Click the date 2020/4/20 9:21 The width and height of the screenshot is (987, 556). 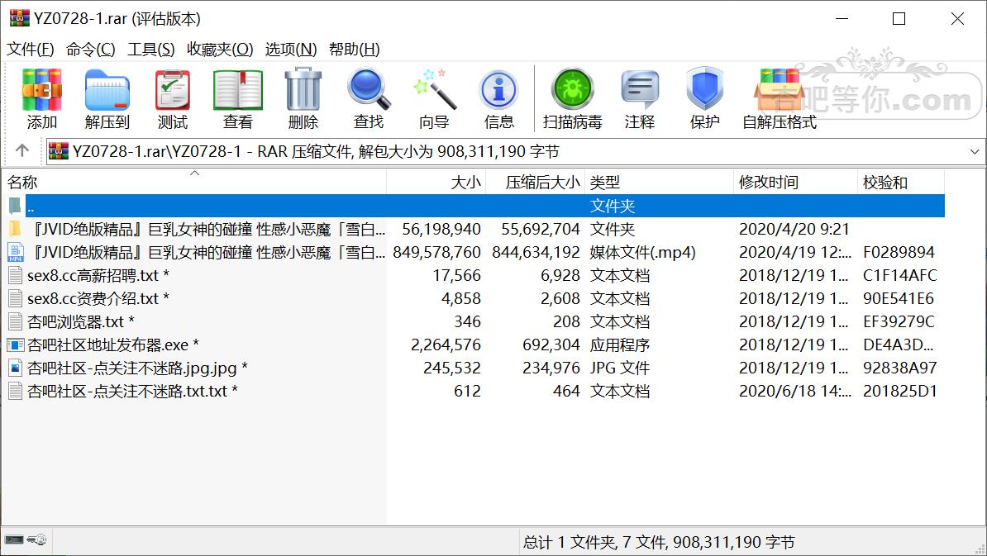click(794, 229)
